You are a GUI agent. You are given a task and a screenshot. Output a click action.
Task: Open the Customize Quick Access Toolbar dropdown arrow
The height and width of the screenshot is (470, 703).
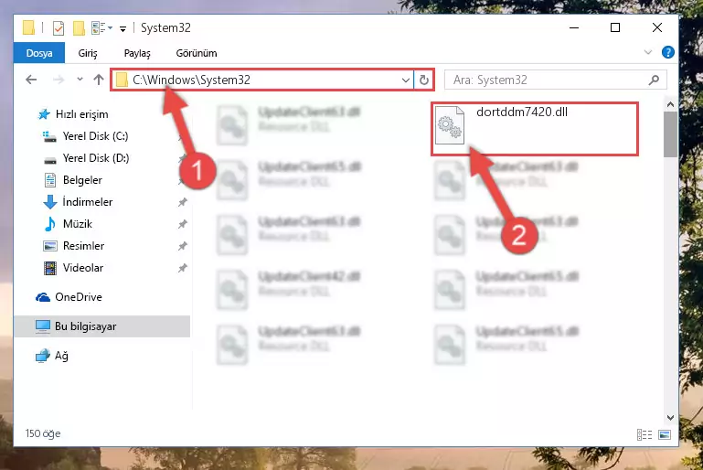[x=122, y=29]
